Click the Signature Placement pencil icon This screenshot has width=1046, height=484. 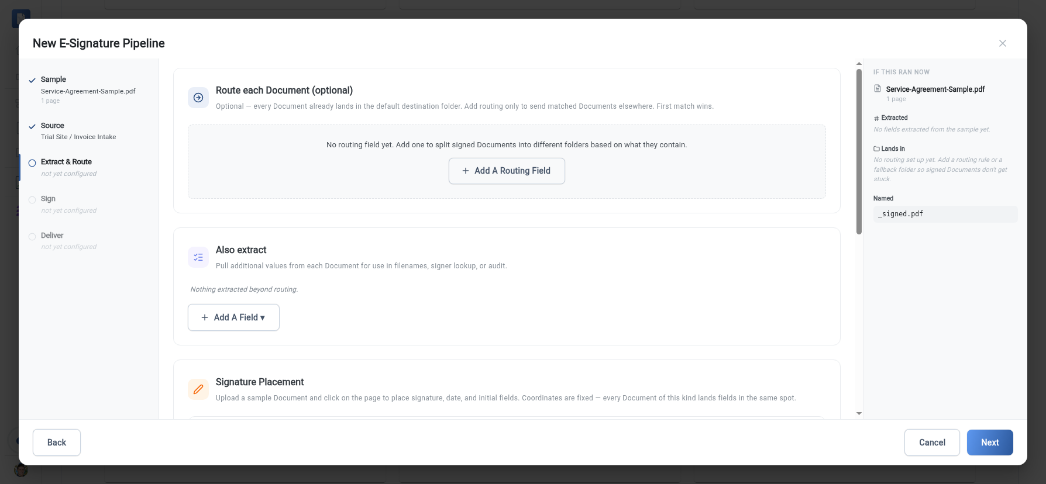(x=198, y=389)
